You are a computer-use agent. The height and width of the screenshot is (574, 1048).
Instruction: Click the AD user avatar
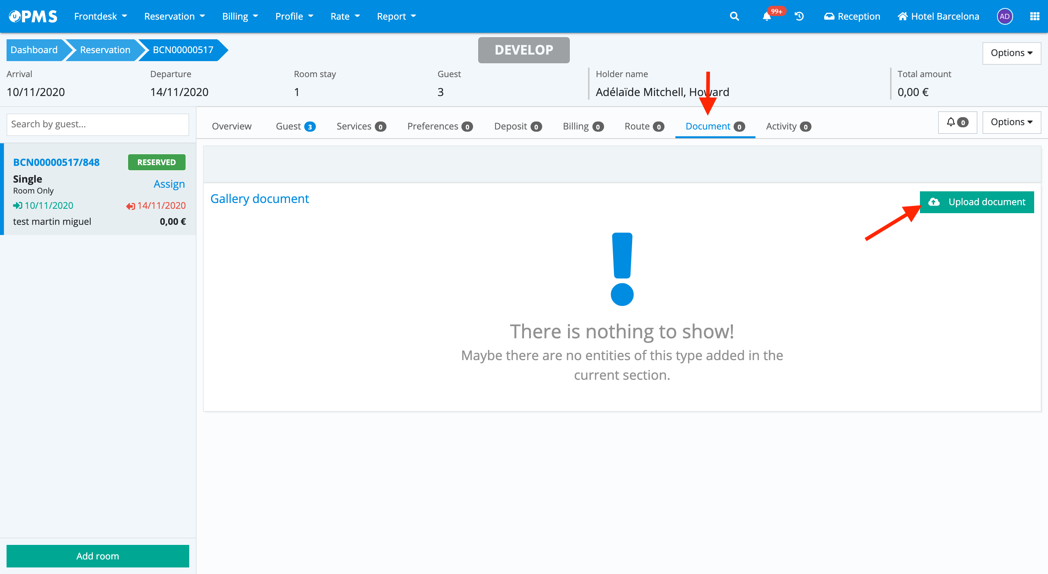[x=1004, y=16]
